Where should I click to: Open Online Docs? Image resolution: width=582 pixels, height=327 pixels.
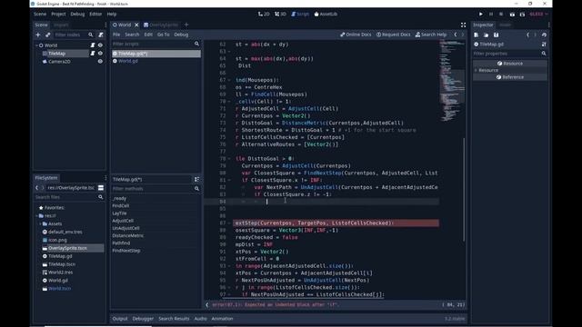pyautogui.click(x=356, y=35)
